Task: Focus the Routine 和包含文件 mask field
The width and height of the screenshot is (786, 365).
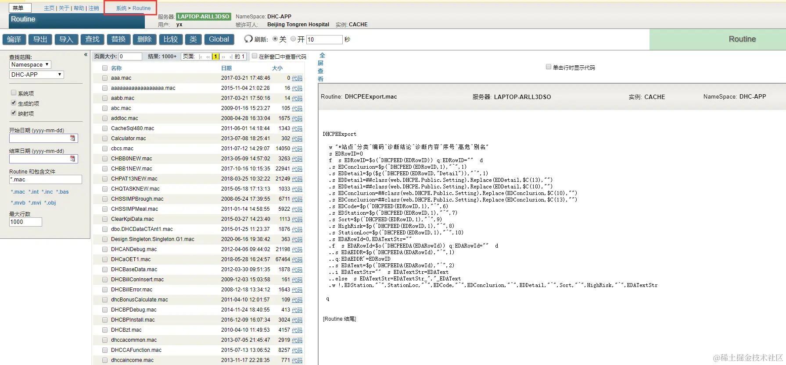Action: coord(46,179)
